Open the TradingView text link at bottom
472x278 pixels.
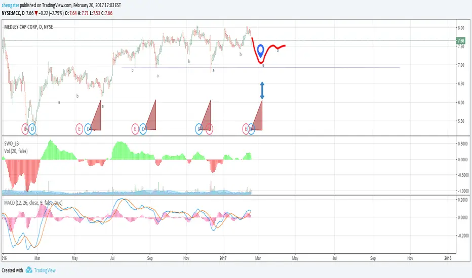[45, 270]
